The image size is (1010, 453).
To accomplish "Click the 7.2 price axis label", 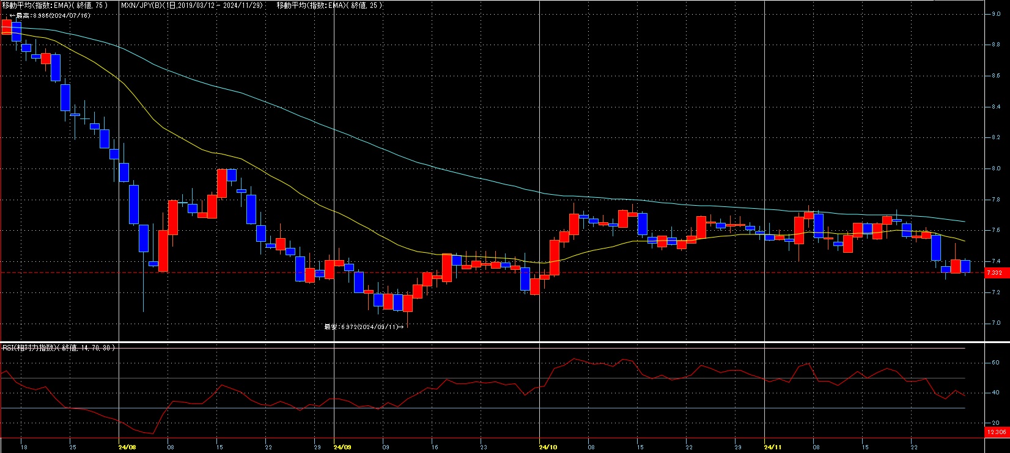I will (x=997, y=292).
